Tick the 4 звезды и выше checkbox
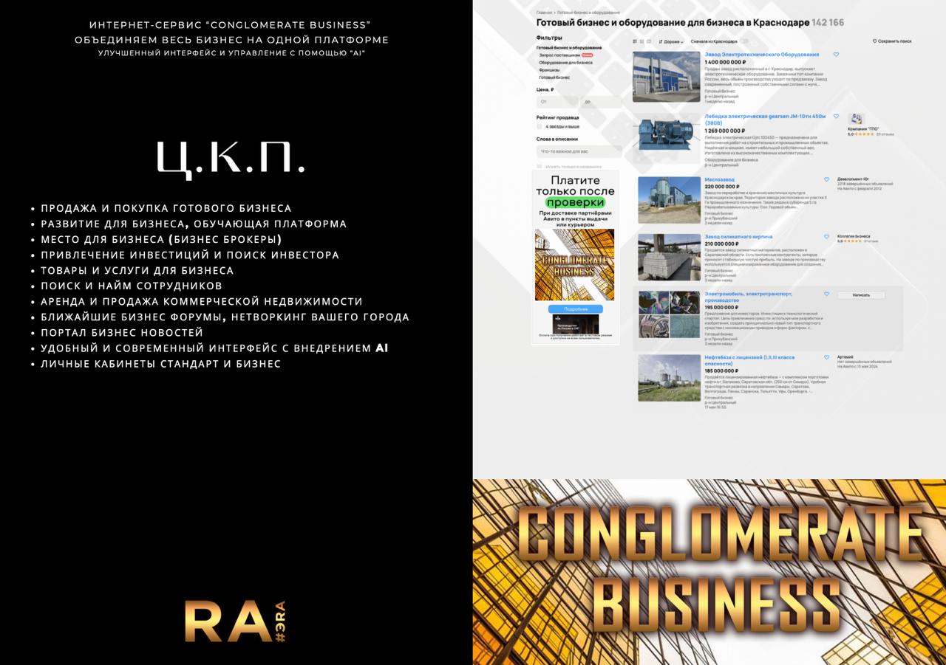Screen dimensions: 946x665 540,127
